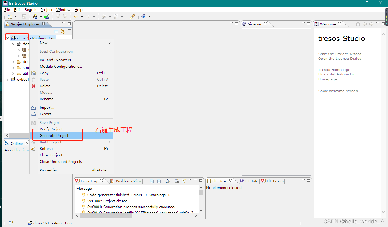Click the Back navigation arrow in toolbar
The height and width of the screenshot is (227, 388).
[x=76, y=17]
